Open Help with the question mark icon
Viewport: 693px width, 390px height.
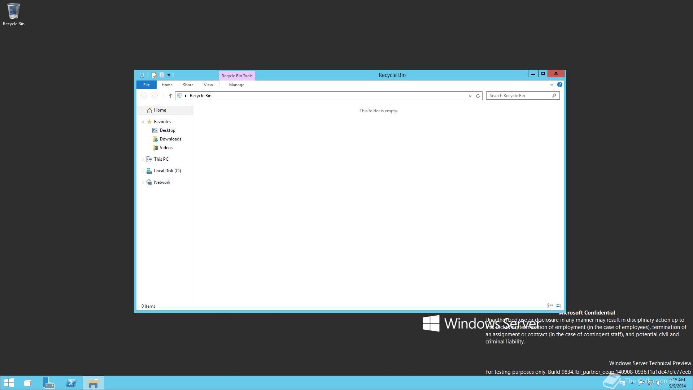[559, 84]
